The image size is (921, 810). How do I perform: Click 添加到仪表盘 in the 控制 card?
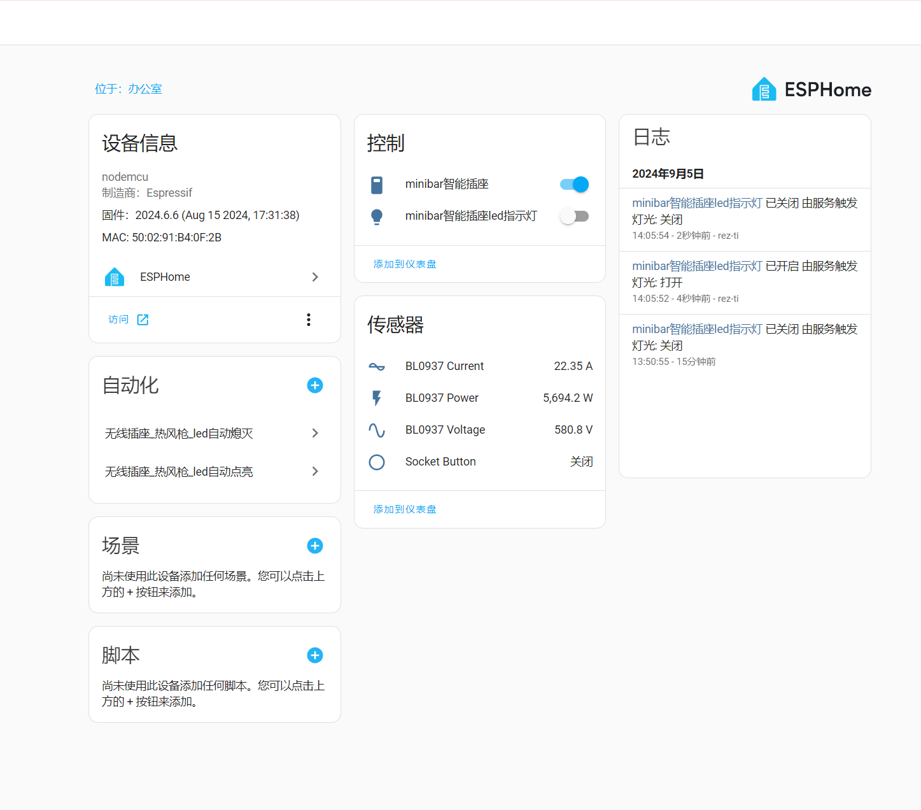coord(405,264)
